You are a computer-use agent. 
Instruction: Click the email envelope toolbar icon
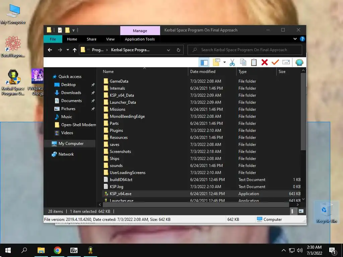coord(286,63)
